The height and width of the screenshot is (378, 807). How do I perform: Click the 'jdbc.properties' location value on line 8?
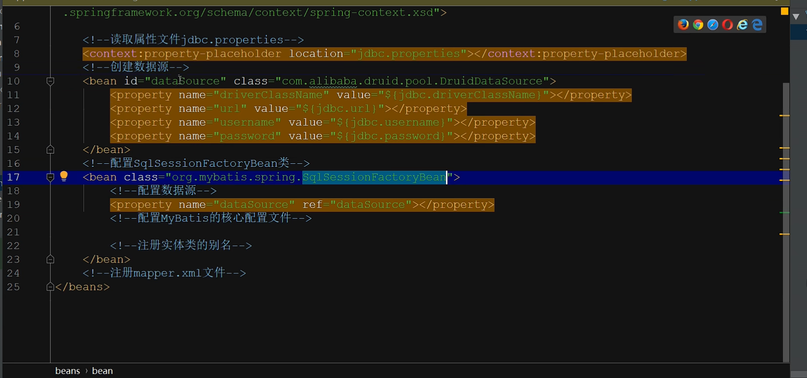tap(409, 53)
